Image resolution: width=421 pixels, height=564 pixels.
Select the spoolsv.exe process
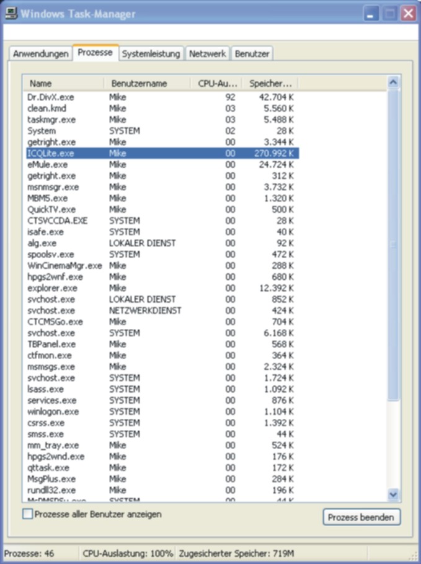tap(162, 254)
